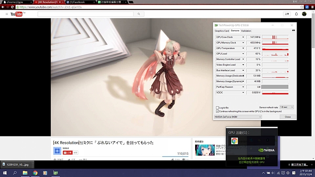This screenshot has width=315, height=177.
Task: Open NVIDIA GeForce 940M GPU selector
Action: tap(238, 117)
